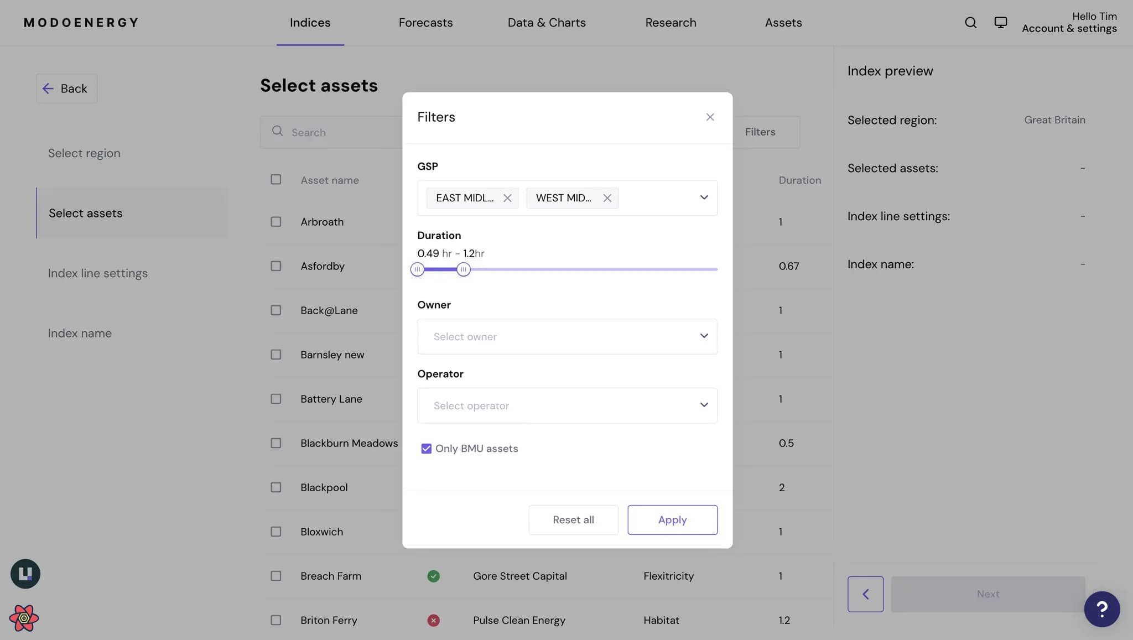Click green status icon for Breach Farm
This screenshot has width=1133, height=640.
pyautogui.click(x=433, y=576)
